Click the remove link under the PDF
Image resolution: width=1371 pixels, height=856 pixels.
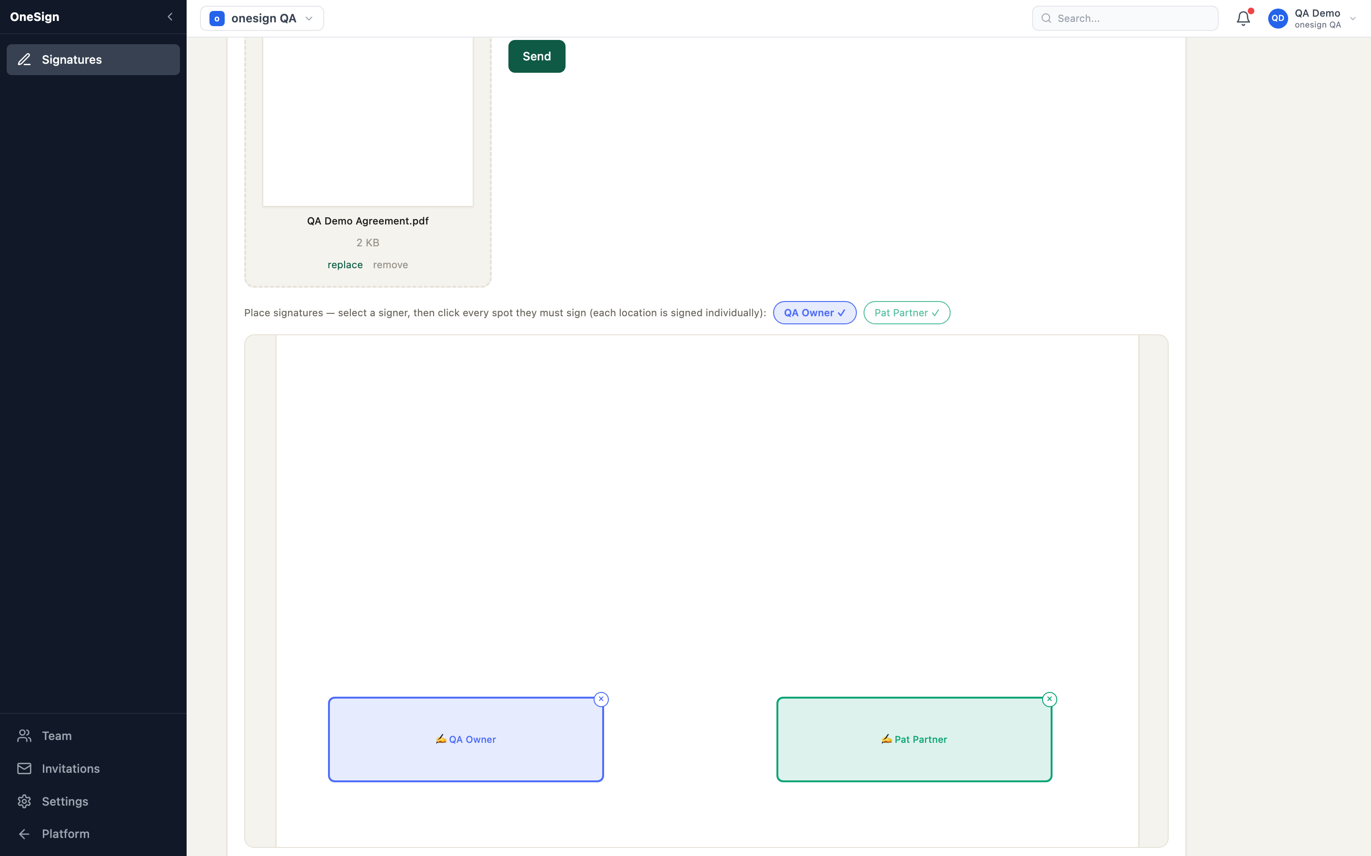[390, 265]
